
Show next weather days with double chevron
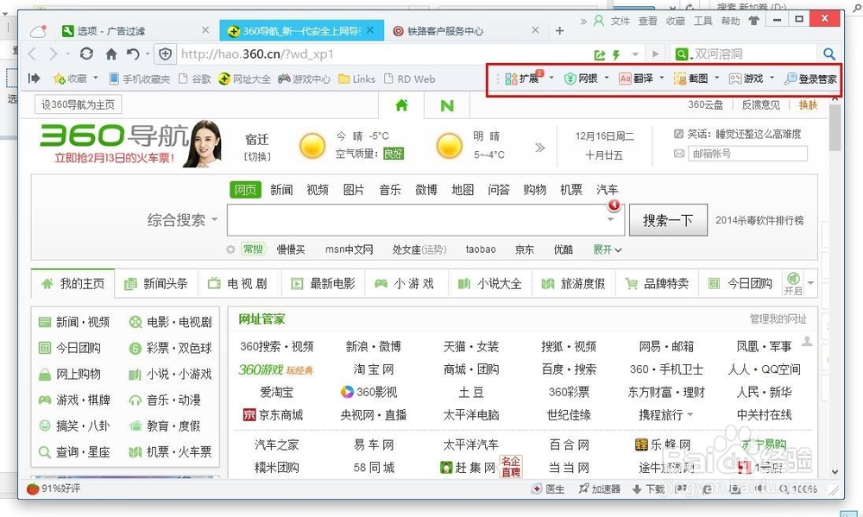tap(540, 147)
